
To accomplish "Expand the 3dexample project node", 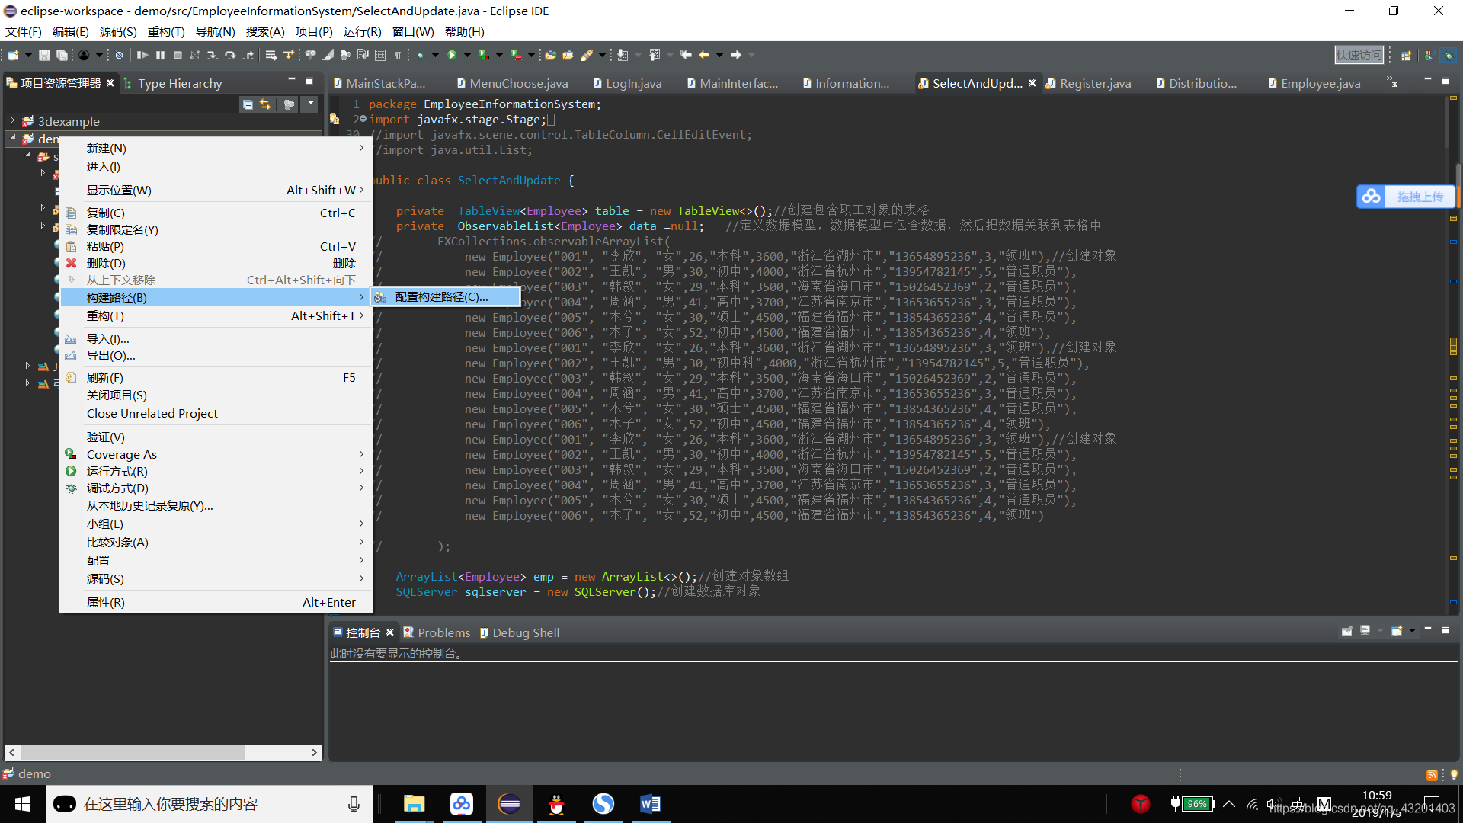I will pyautogui.click(x=12, y=121).
